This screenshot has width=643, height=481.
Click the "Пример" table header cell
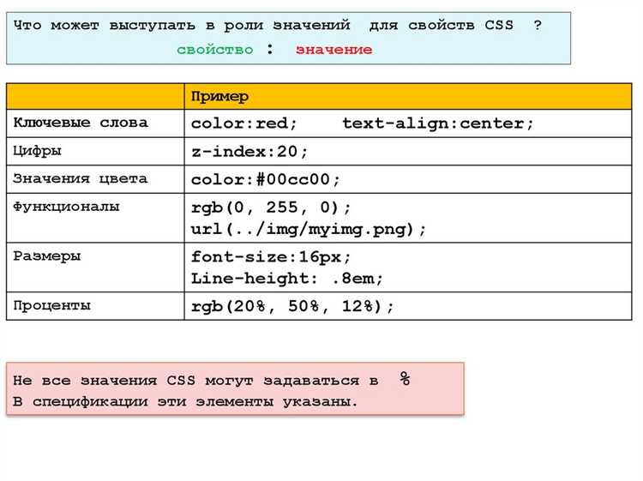(x=219, y=97)
